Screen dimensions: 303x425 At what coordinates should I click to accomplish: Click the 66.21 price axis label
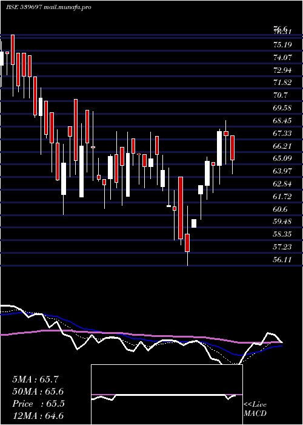click(x=283, y=146)
